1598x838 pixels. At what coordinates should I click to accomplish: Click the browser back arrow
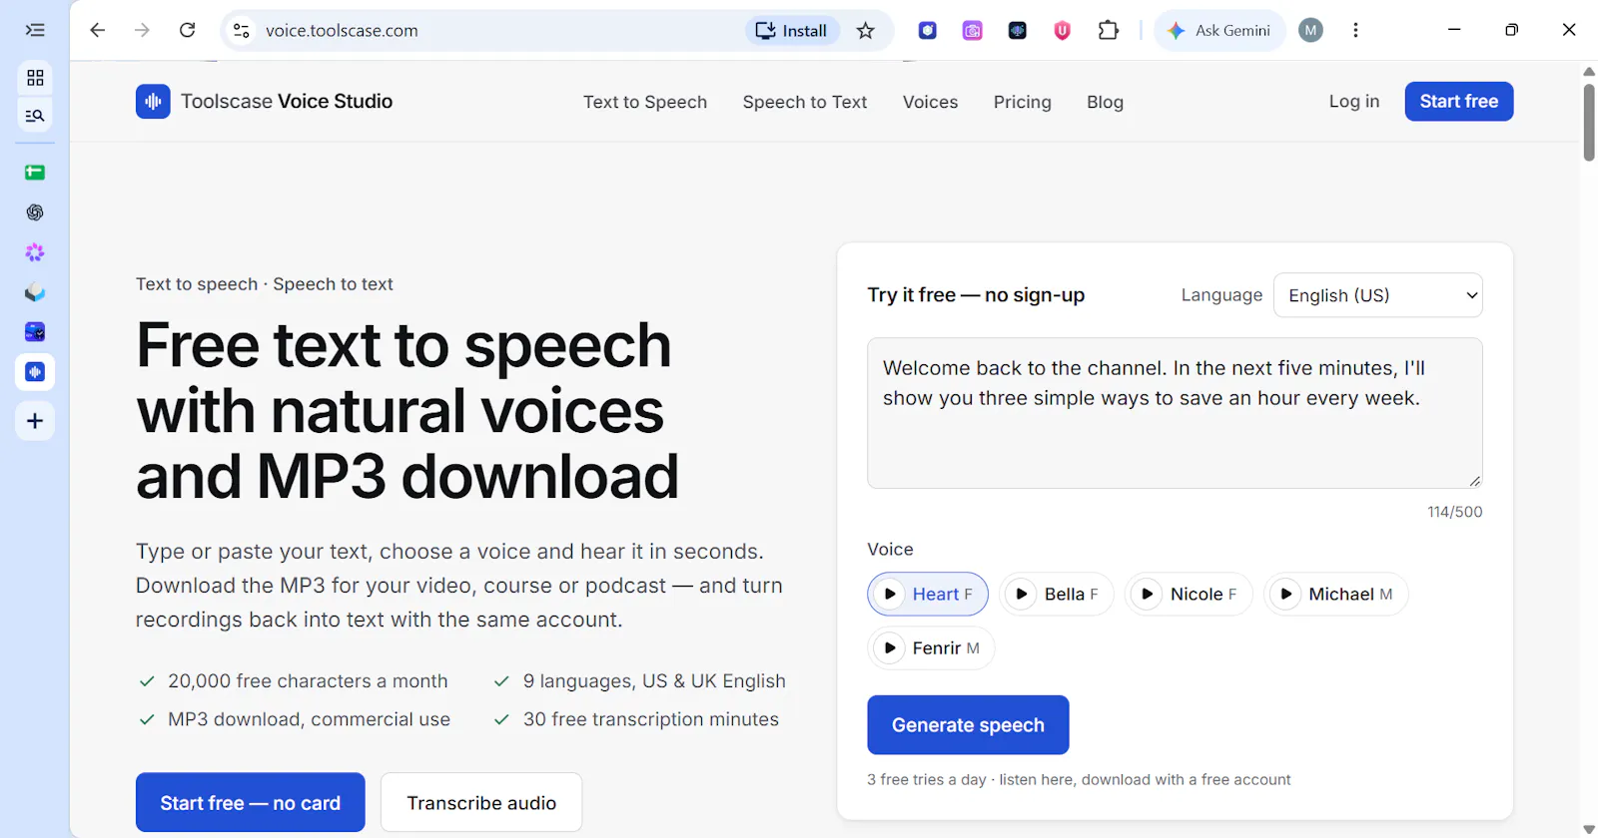pyautogui.click(x=97, y=30)
